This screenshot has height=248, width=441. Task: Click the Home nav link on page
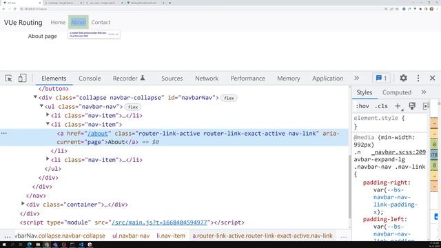pos(58,22)
